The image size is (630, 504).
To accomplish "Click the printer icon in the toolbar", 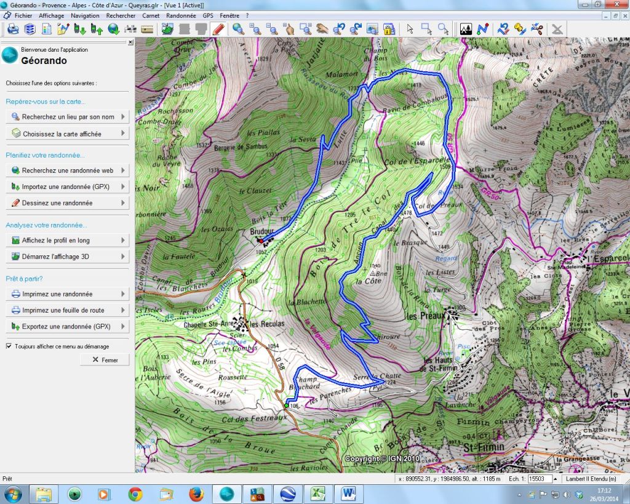I will click(13, 29).
